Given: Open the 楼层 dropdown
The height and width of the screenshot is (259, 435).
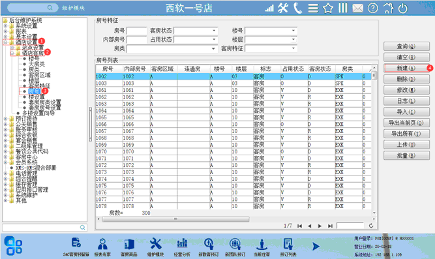Looking at the screenshot, I should [293, 39].
